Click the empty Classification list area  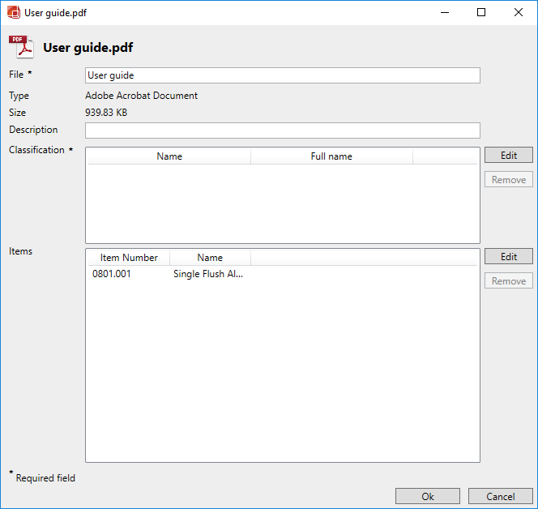point(282,203)
